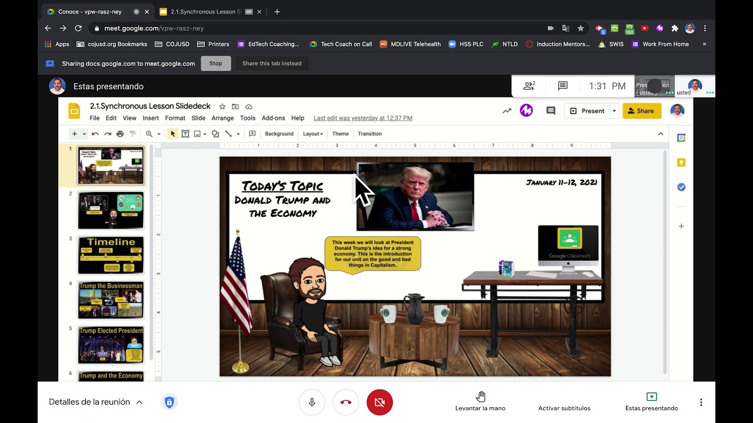Open Last edit was yesterday link
Viewport: 753px width, 423px height.
363,118
